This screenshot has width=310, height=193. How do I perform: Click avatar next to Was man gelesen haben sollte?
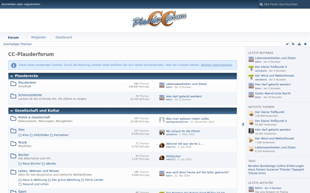point(162,120)
